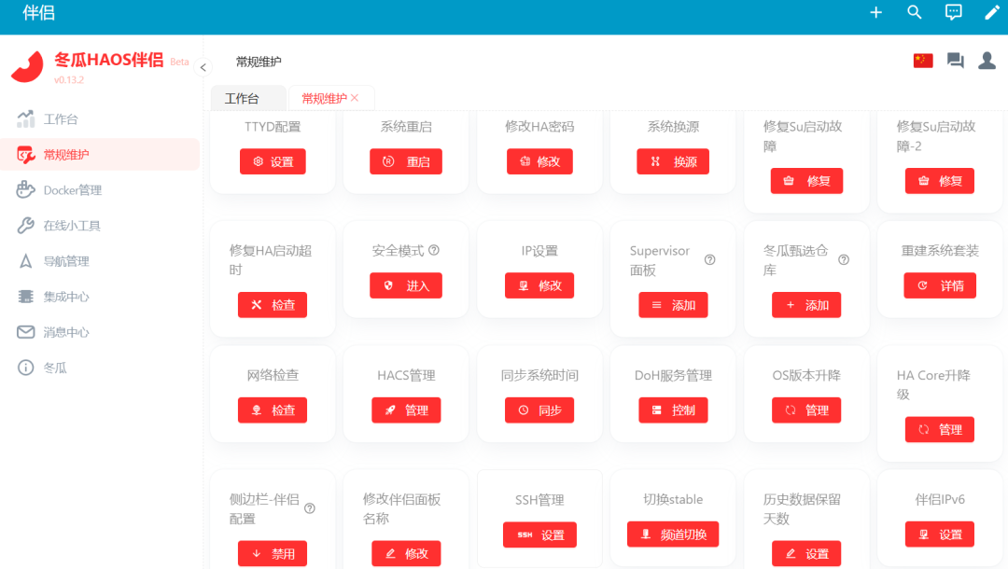Click the pencil edit icon top right

pyautogui.click(x=991, y=12)
